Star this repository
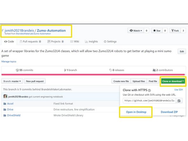 coord(157,30)
